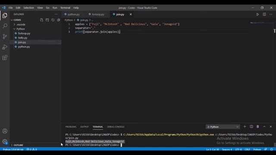Open the Edit menu
This screenshot has width=276, height=155.
pos(18,8)
